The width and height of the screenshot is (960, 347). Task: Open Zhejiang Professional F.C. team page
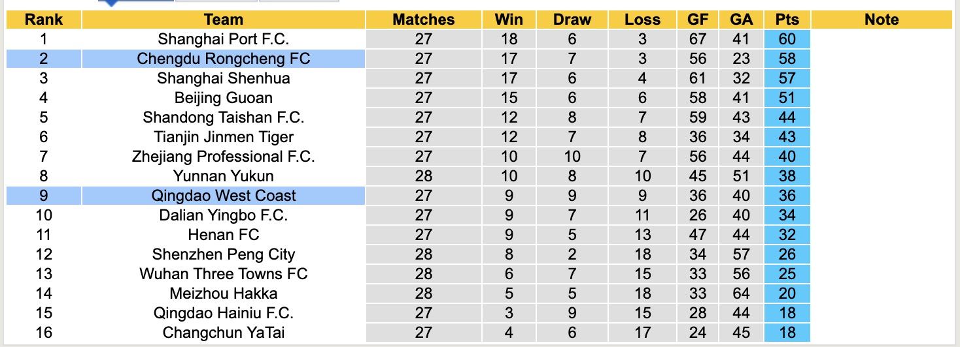pos(223,157)
